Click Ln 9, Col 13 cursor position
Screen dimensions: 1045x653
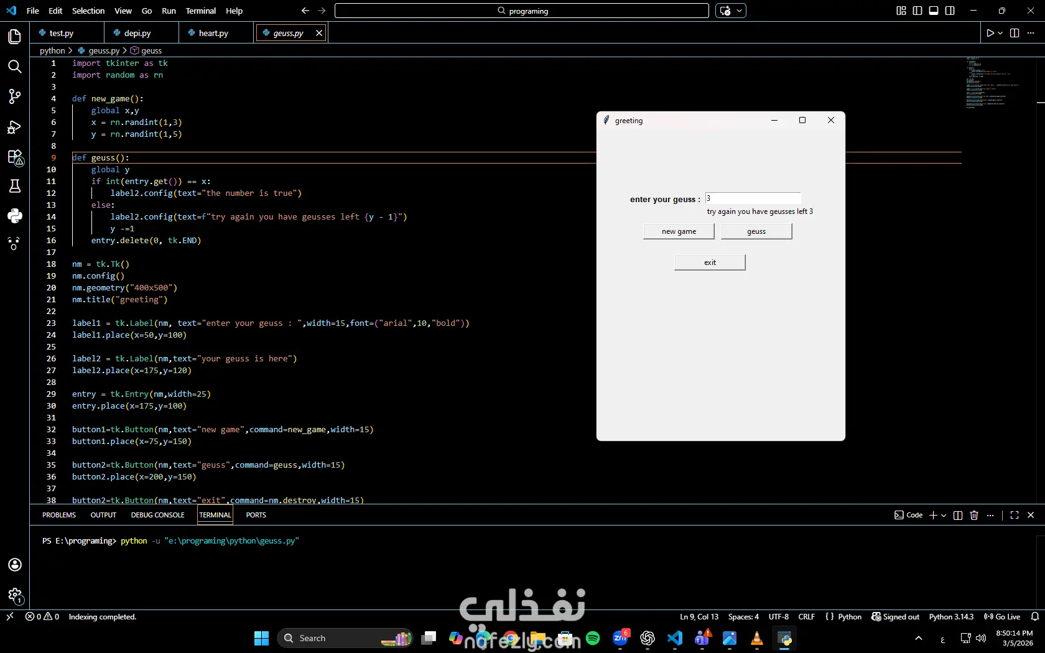click(699, 617)
